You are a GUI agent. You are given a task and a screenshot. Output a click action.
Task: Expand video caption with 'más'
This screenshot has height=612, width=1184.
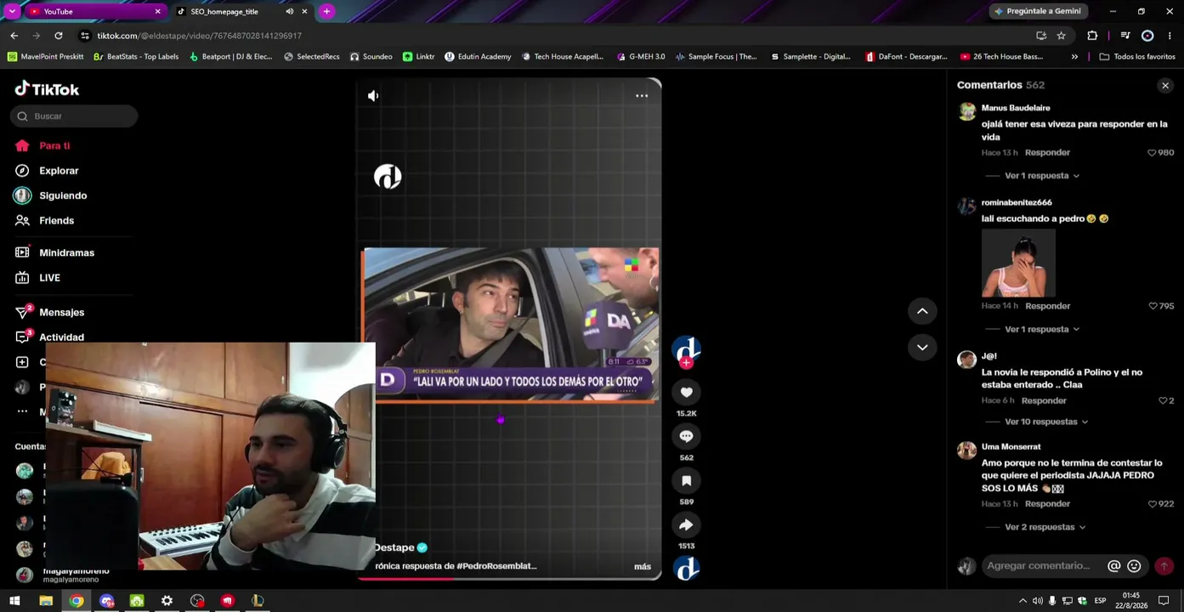click(x=643, y=566)
